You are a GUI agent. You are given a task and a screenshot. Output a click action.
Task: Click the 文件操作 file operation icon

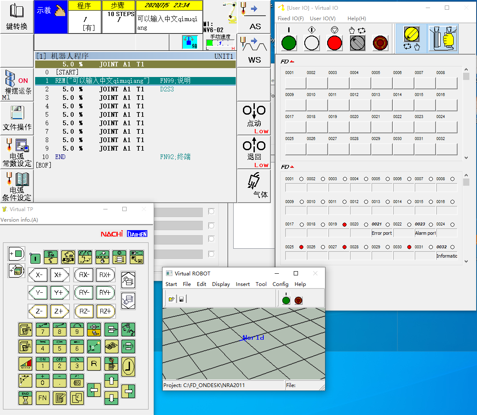point(17,118)
